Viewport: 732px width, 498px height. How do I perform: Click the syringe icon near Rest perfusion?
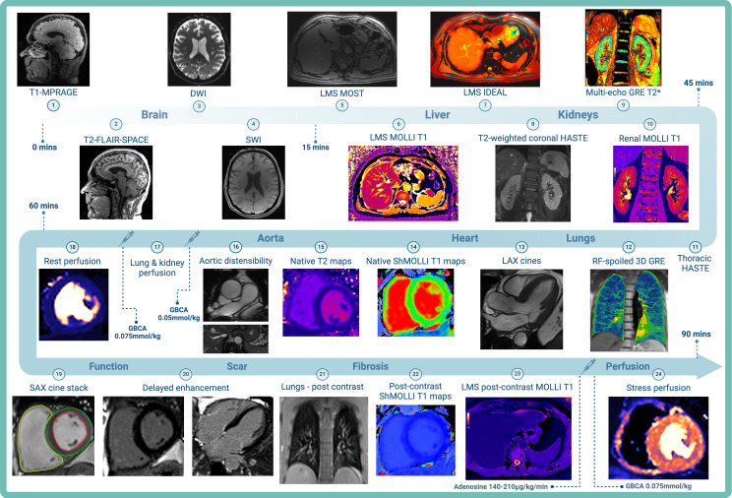127,238
